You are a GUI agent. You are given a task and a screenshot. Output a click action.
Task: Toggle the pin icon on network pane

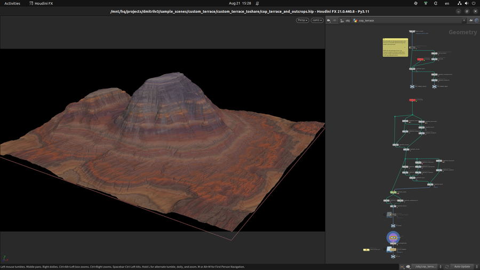coord(471,20)
